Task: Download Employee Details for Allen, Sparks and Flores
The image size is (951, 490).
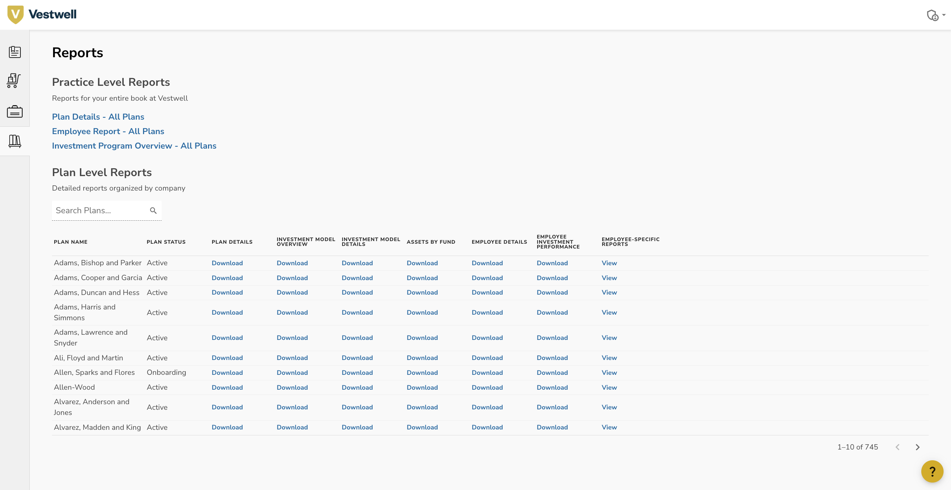Action: (x=487, y=373)
